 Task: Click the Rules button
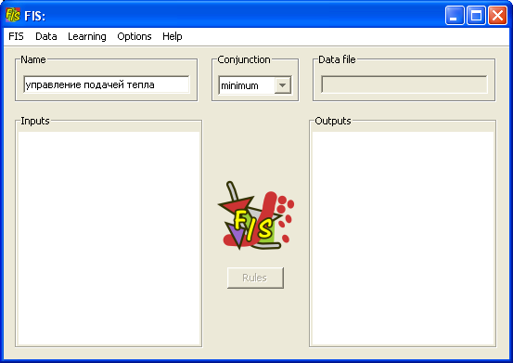255,278
